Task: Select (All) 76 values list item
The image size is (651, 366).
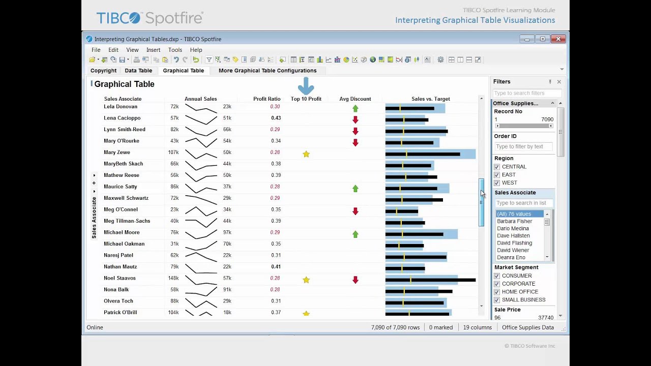Action: [x=520, y=214]
